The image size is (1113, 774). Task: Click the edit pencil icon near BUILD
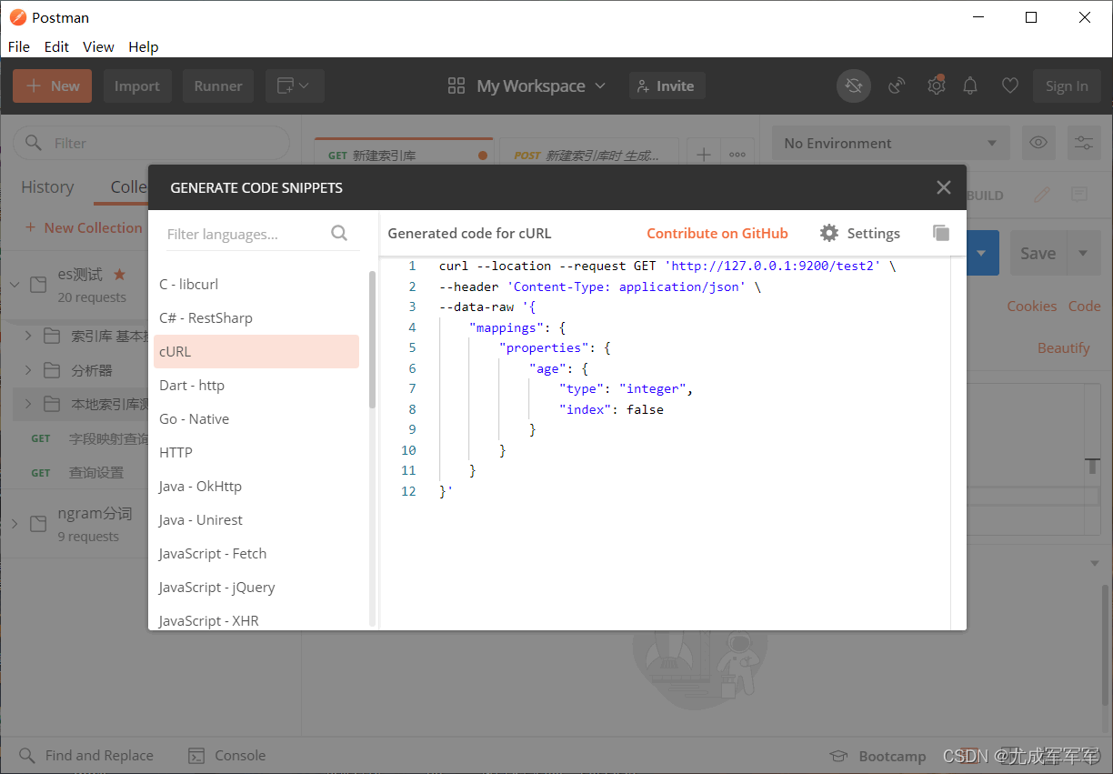point(1042,194)
